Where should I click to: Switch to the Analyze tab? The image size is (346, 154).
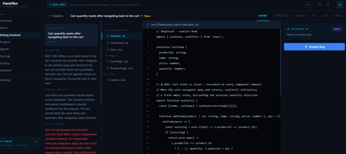click(300, 16)
